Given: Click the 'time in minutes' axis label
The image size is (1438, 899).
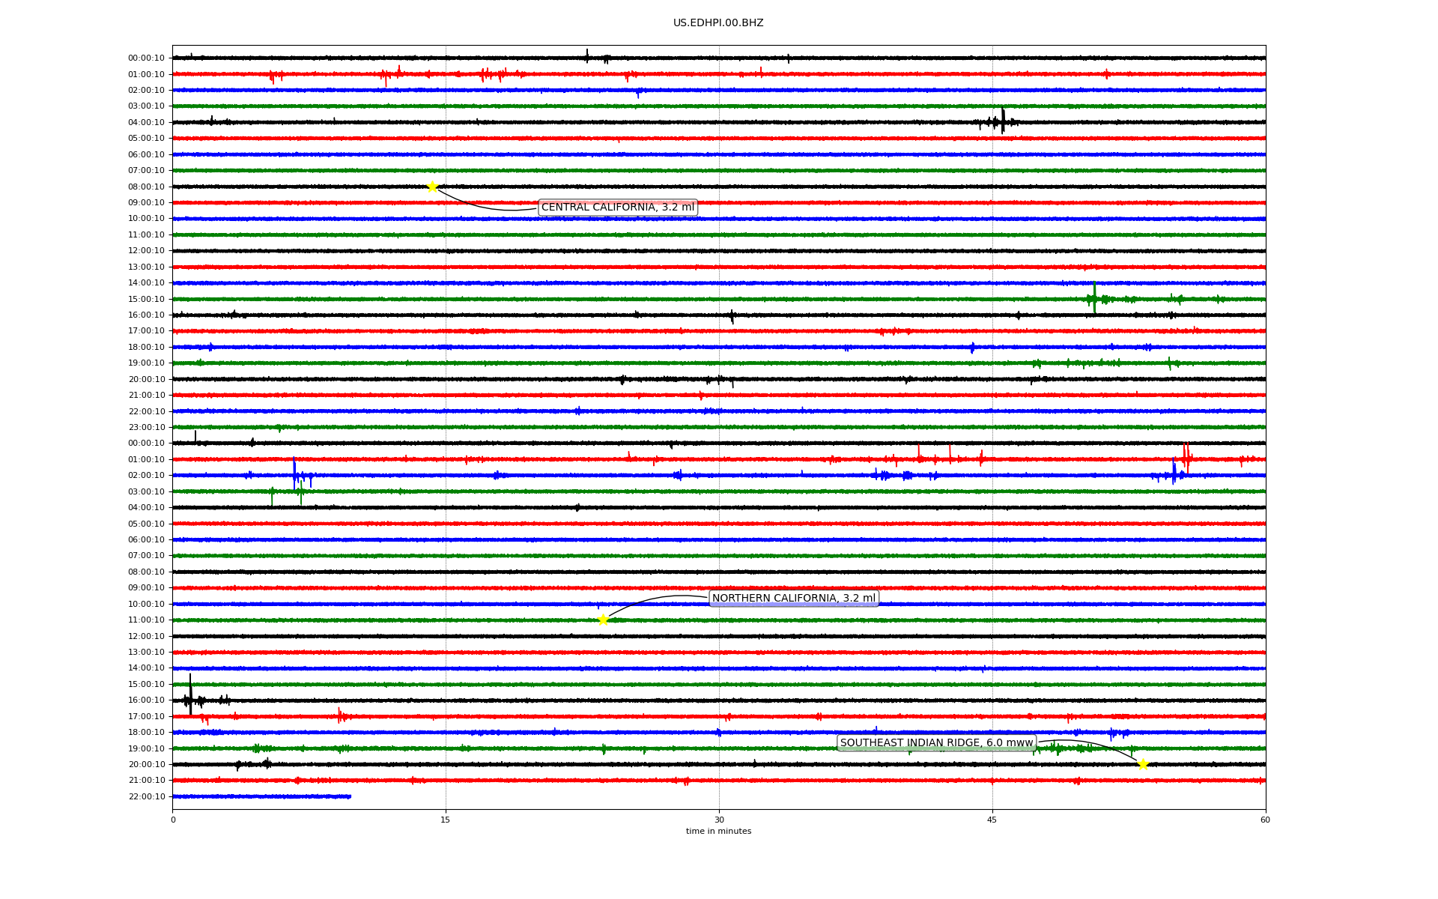Looking at the screenshot, I should point(718,832).
